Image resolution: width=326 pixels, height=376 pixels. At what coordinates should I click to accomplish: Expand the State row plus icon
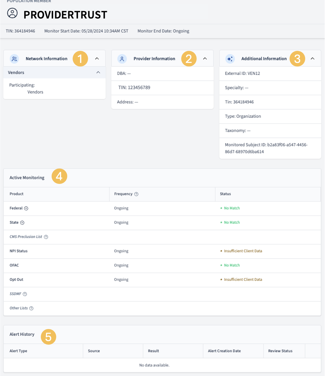[22, 223]
